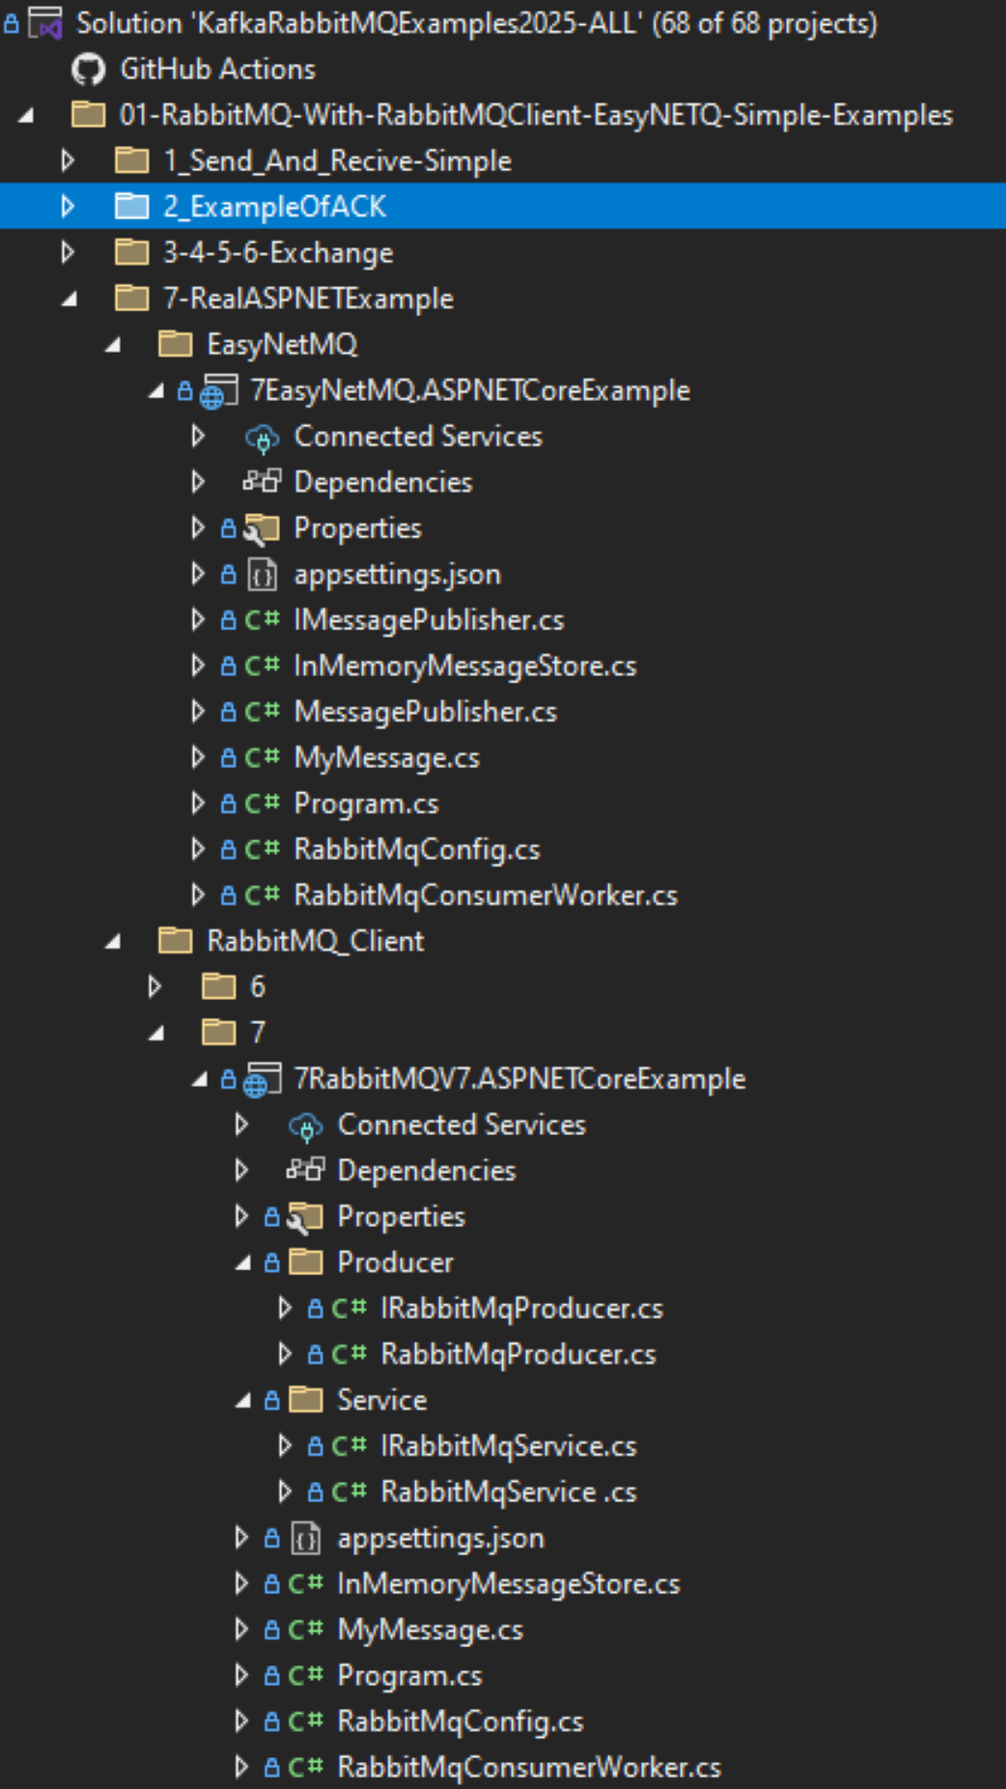This screenshot has height=1789, width=1006.
Task: Open InMemoryMessageStore.cs under 7EasyNetMQ project
Action: [x=464, y=667]
